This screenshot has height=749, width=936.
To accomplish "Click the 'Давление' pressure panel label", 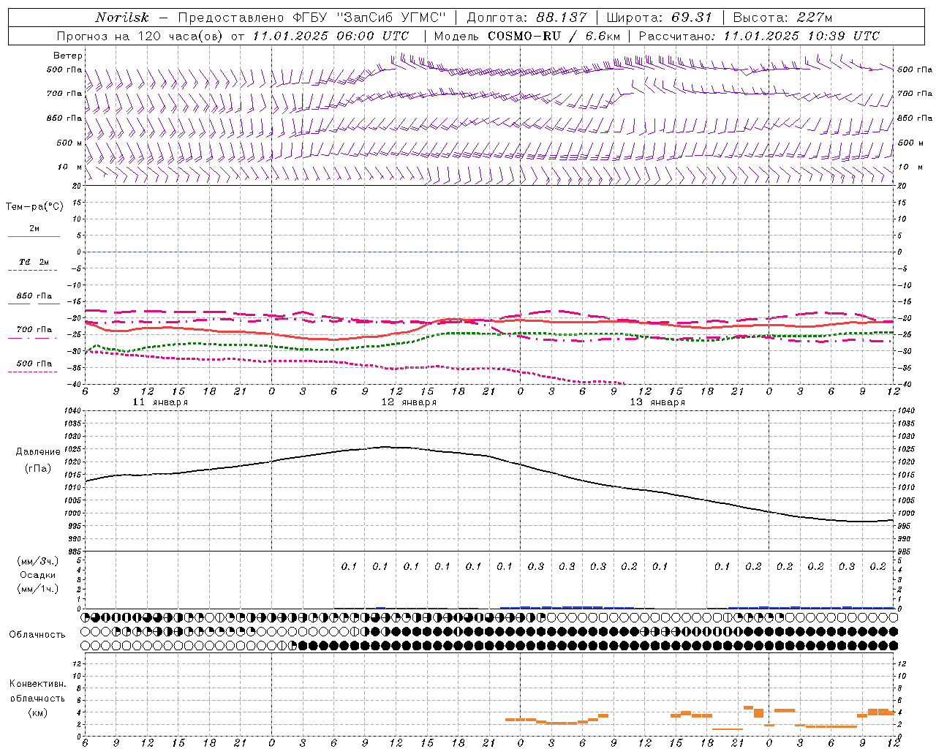I will 38,451.
